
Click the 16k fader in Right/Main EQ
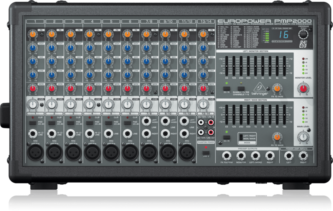tap(284, 115)
